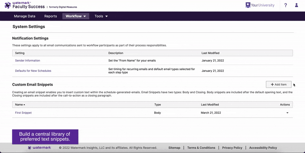
Task: Click the Watermark logo in the footer
Action: click(40, 148)
